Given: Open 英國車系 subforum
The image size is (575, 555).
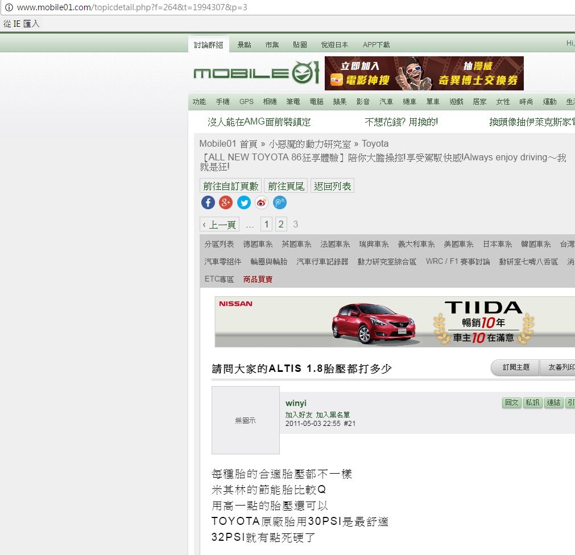Looking at the screenshot, I should click(x=297, y=244).
